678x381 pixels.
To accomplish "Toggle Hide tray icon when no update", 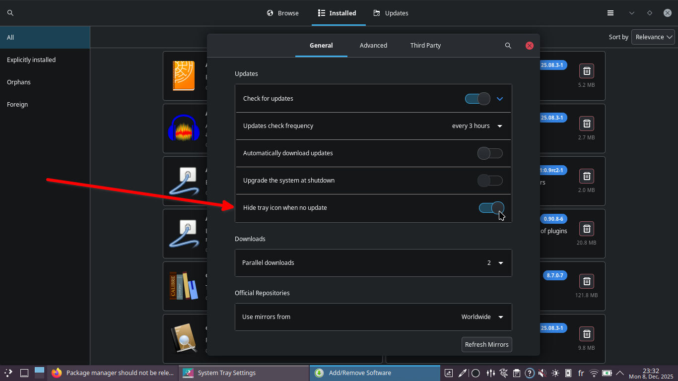I will point(491,208).
